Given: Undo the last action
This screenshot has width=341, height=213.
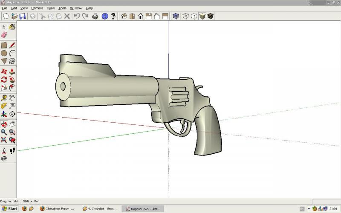Looking at the screenshot, I should (x=76, y=16).
